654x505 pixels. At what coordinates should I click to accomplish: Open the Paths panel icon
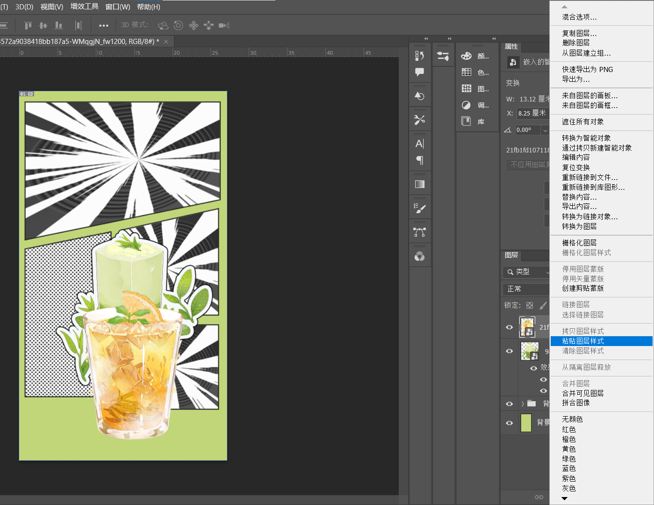click(419, 232)
